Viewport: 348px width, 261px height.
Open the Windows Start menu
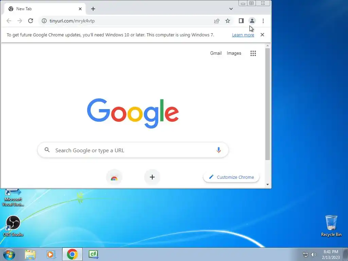[9, 254]
